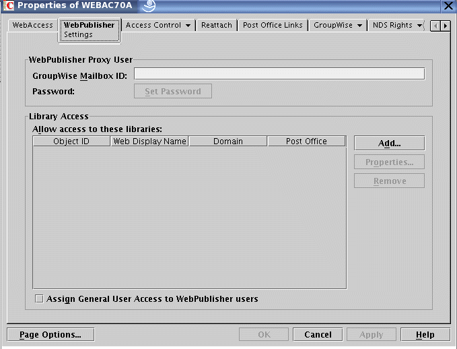Open Help for this page
This screenshot has height=349, width=457.
(425, 334)
